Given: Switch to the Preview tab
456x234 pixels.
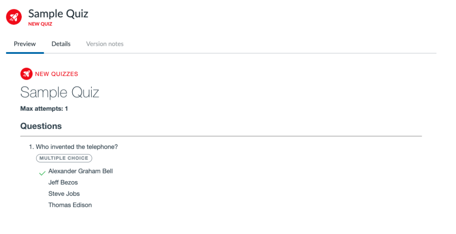Looking at the screenshot, I should pyautogui.click(x=25, y=44).
